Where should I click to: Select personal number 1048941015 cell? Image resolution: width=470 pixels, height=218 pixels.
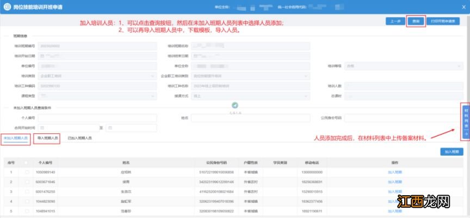click(45, 211)
